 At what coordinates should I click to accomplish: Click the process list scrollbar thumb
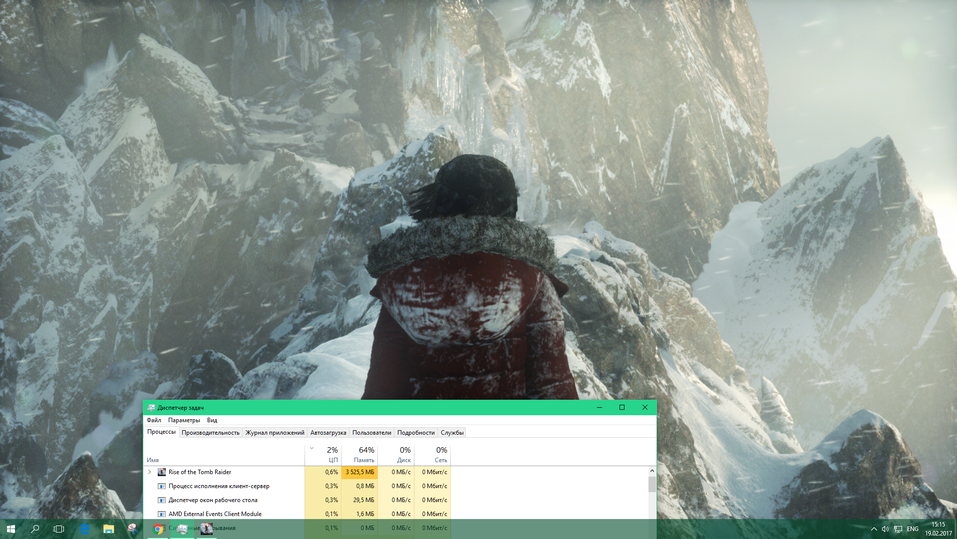click(x=652, y=484)
